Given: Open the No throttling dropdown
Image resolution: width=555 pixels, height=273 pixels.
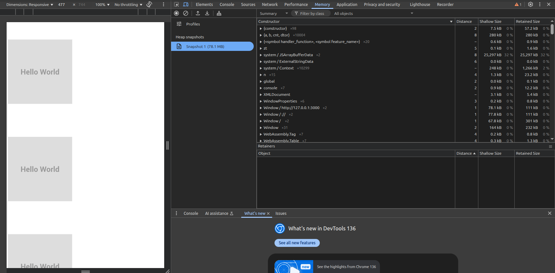Looking at the screenshot, I should click(129, 5).
